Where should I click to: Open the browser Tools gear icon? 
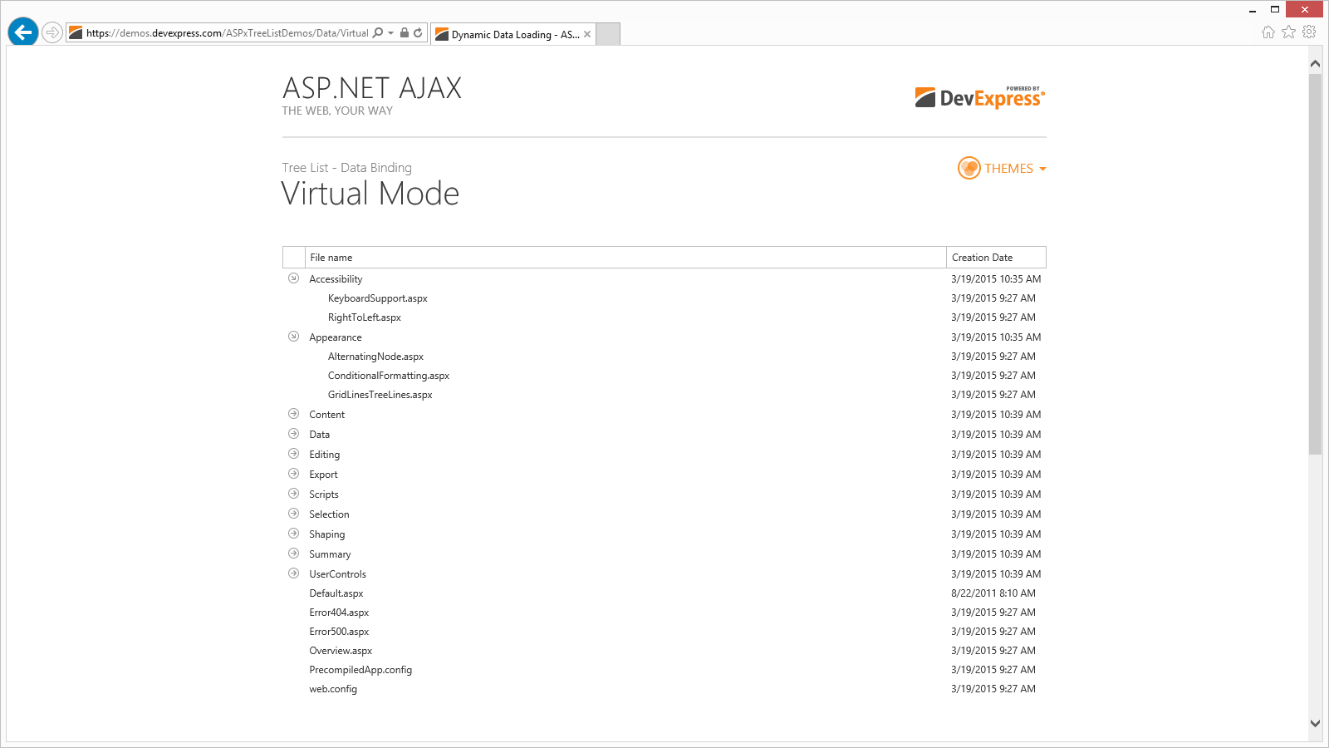point(1309,32)
